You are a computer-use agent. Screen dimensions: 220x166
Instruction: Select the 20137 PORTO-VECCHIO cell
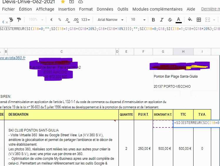click(172, 86)
